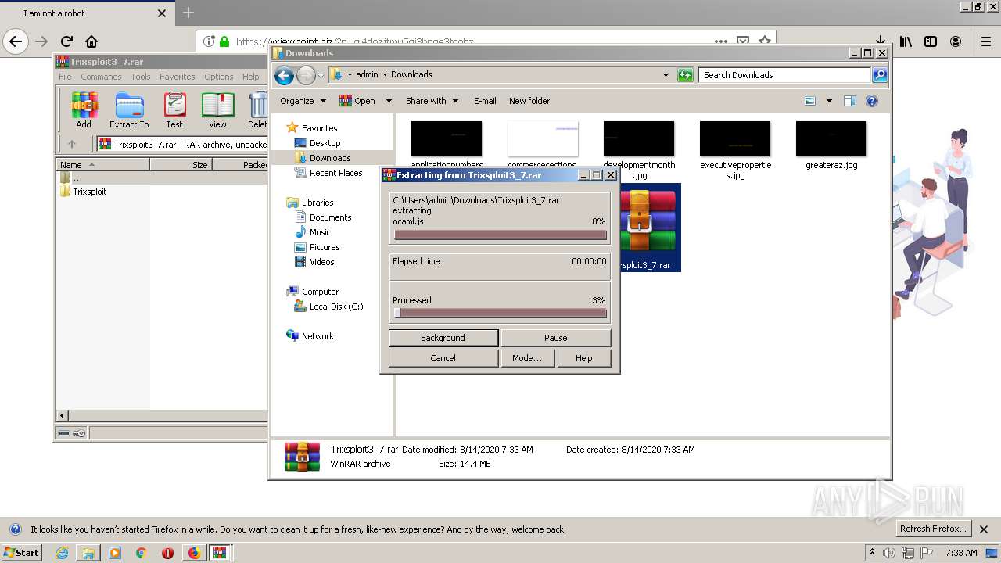Viewport: 1001px width, 563px height.
Task: Open Firefox library icon
Action: coord(906,41)
